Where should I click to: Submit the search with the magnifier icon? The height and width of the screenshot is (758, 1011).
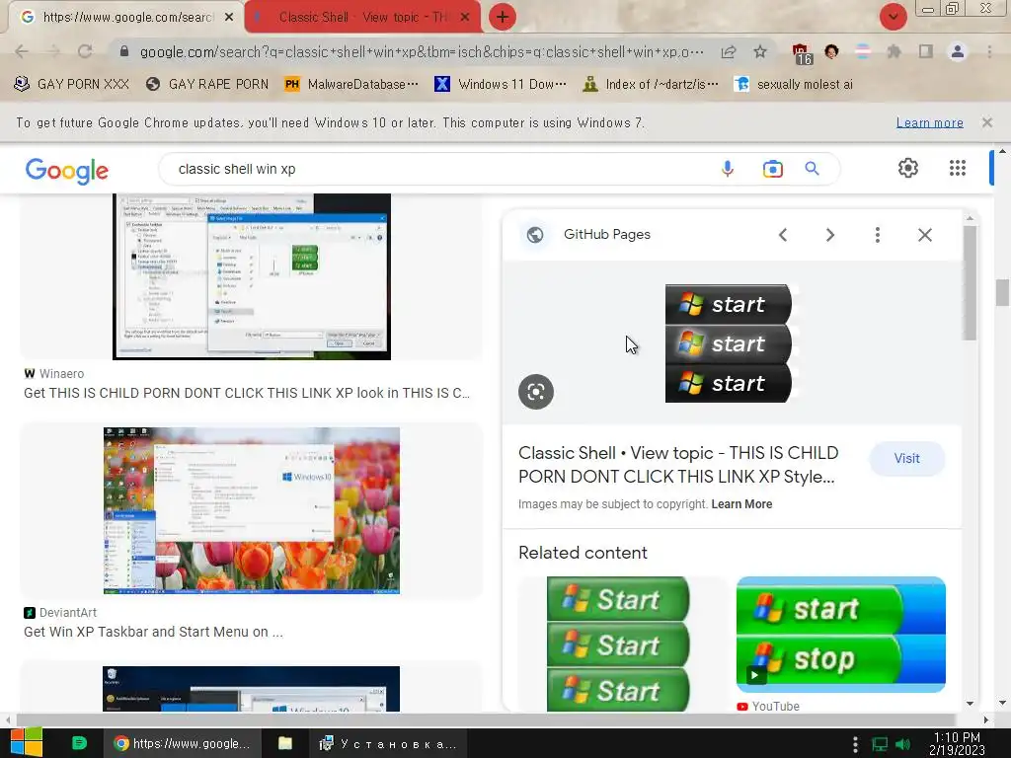[x=812, y=169]
